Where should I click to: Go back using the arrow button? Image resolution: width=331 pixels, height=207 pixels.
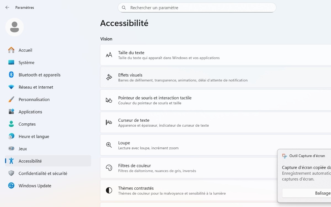[7, 7]
